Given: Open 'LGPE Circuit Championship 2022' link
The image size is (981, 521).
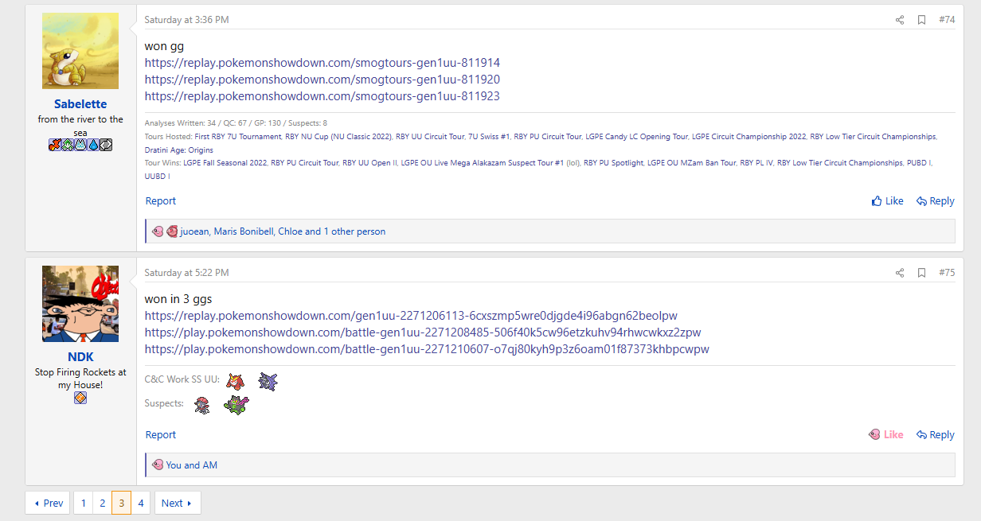Looking at the screenshot, I should point(749,137).
